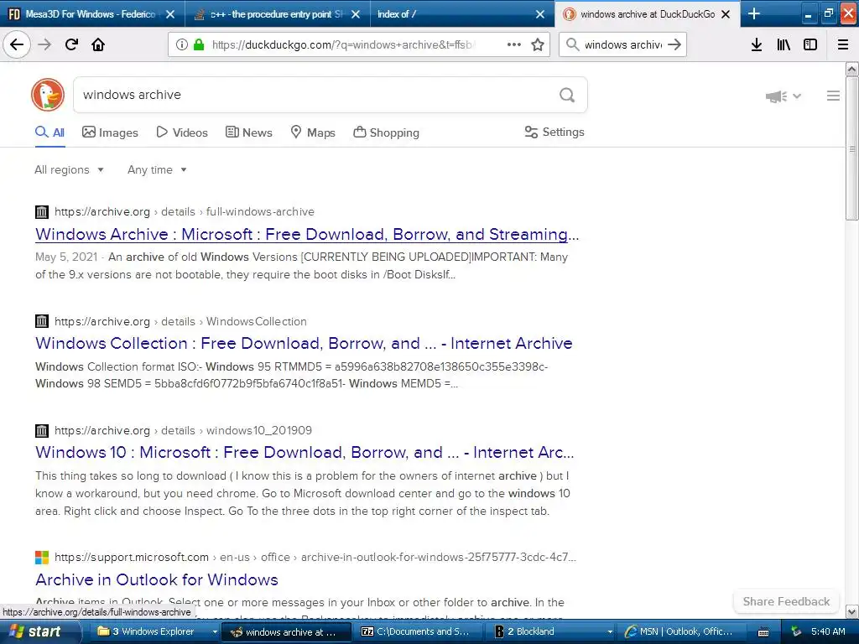Click the archive.org favicon of windows10_201909 result

tap(42, 430)
